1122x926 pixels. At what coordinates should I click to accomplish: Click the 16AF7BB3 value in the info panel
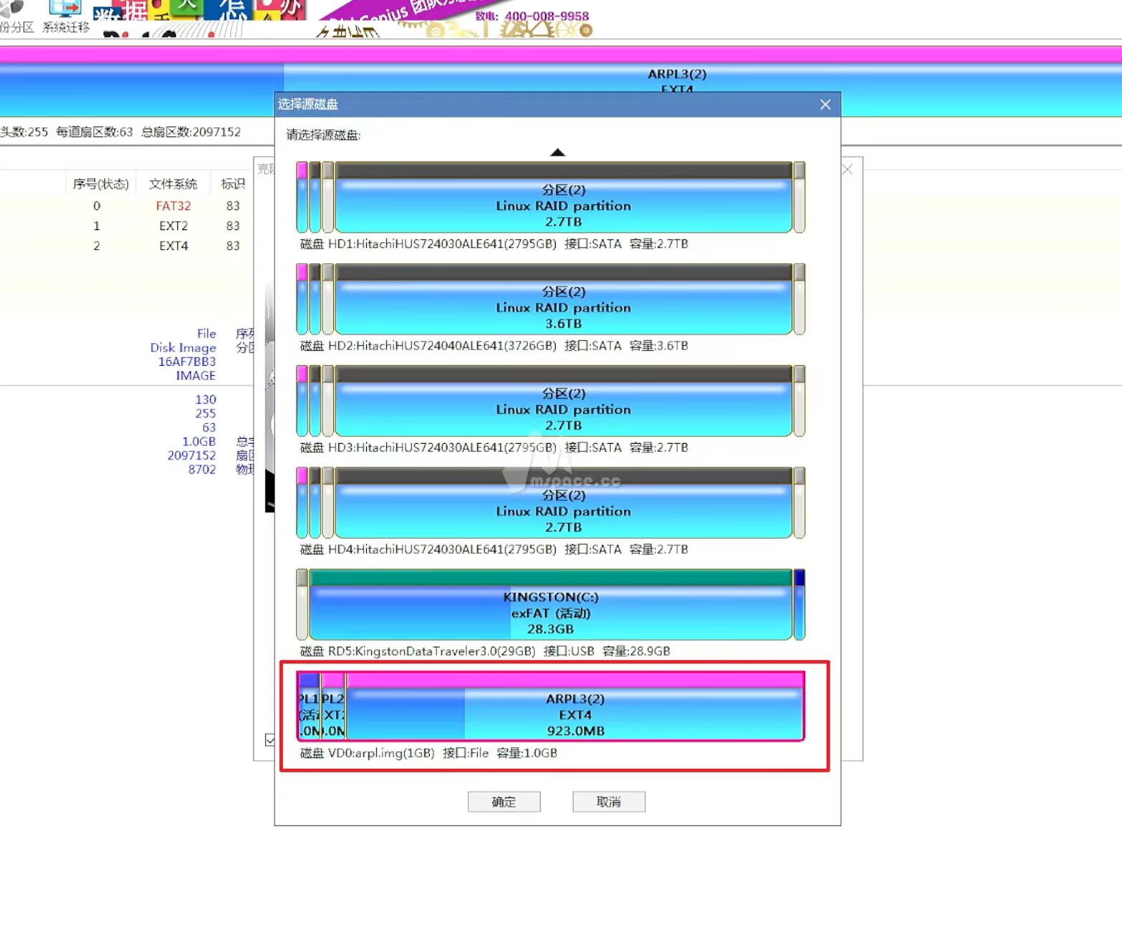pyautogui.click(x=187, y=362)
